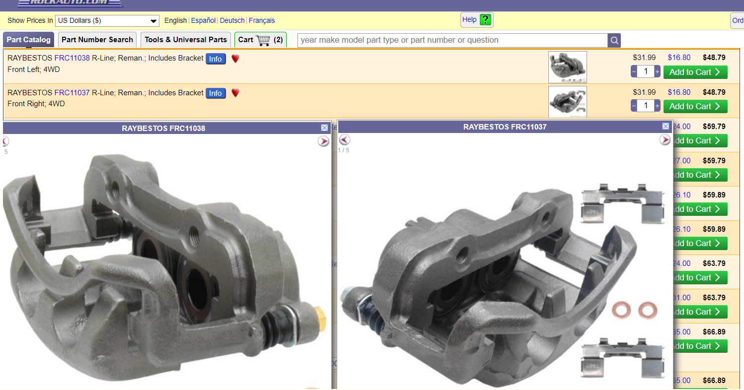The image size is (744, 390).
Task: Show next image in FRC11038 popup
Action: 323,141
